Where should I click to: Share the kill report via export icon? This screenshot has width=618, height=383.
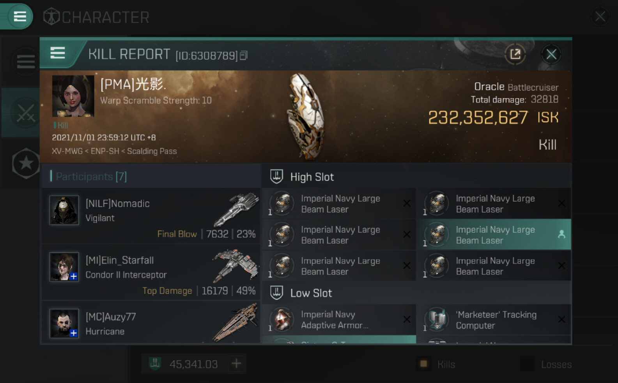point(515,54)
